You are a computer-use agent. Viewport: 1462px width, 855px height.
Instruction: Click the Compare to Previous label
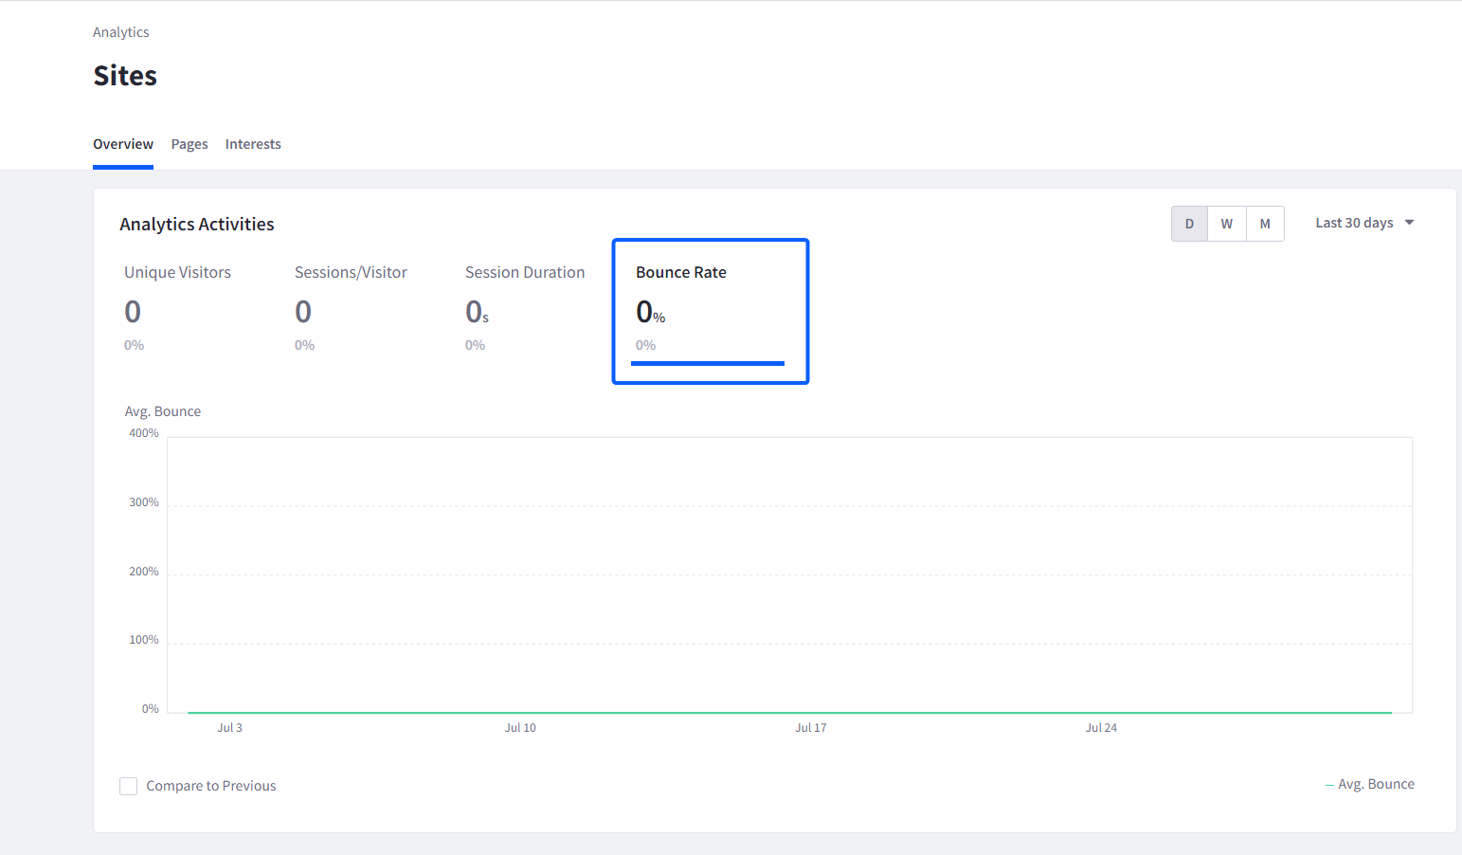211,786
